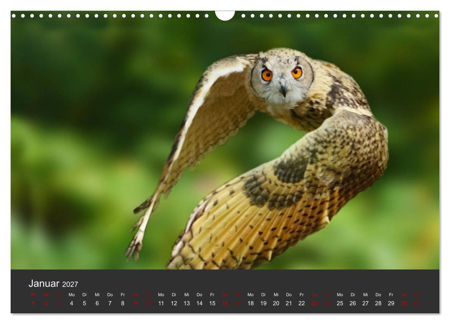
Task: Click the 'Mi' weekday label above day 27
Action: [365, 295]
